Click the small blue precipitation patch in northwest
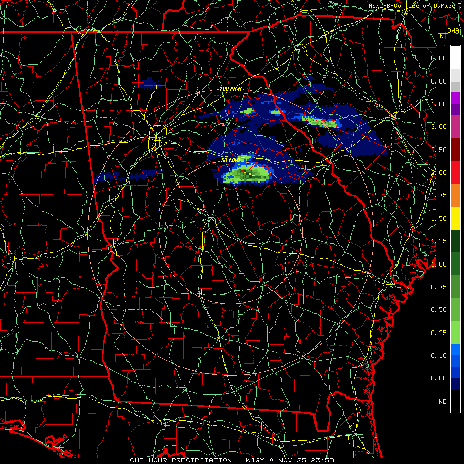 (147, 84)
